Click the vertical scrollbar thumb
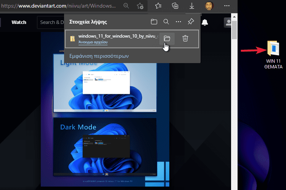Screen dimensions: 286x190 [x=234, y=30]
